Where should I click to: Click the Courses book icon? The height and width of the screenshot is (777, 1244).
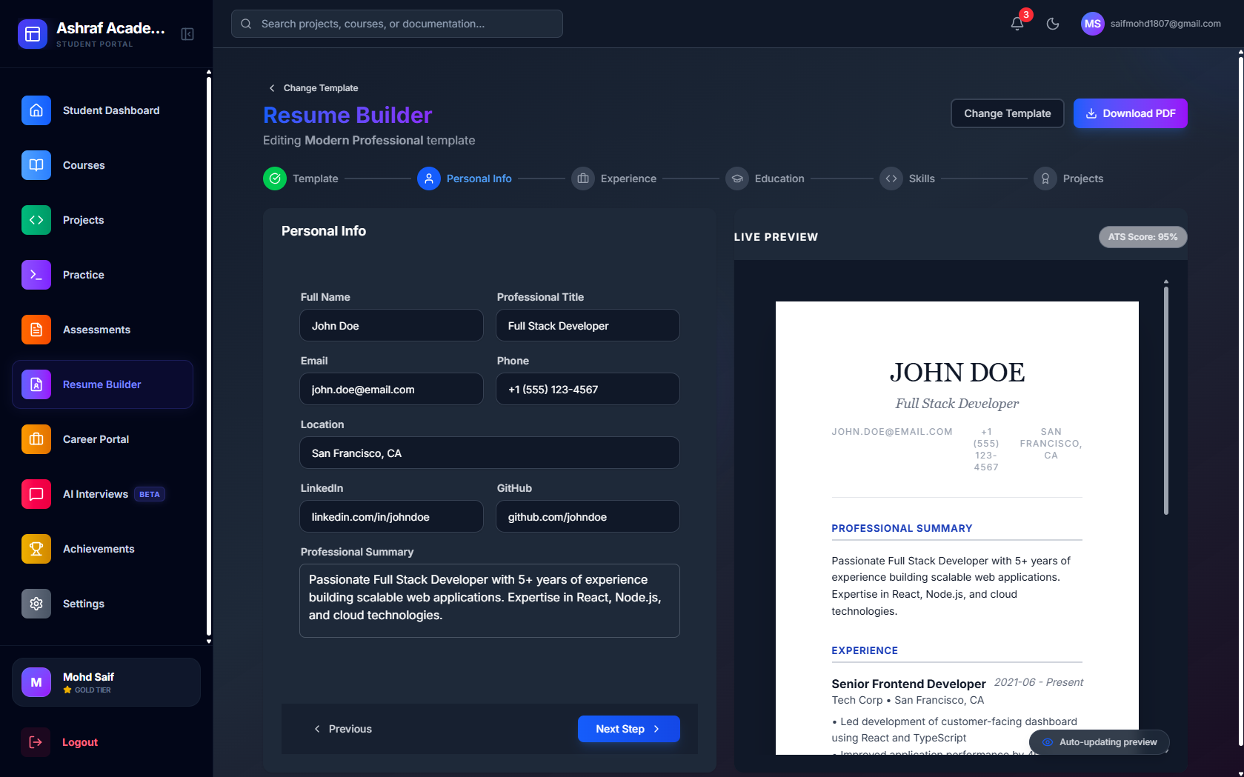(36, 165)
